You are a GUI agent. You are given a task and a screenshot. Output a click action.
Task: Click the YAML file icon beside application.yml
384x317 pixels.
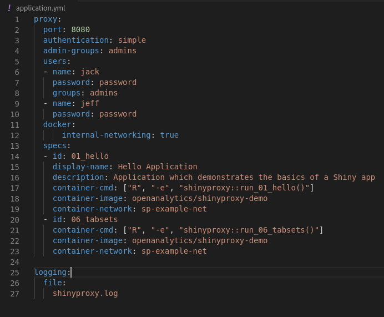(x=9, y=8)
